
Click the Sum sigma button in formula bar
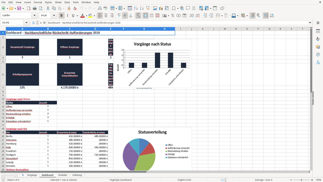38,23
